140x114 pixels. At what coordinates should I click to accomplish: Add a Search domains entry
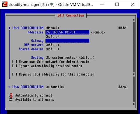click(52, 49)
